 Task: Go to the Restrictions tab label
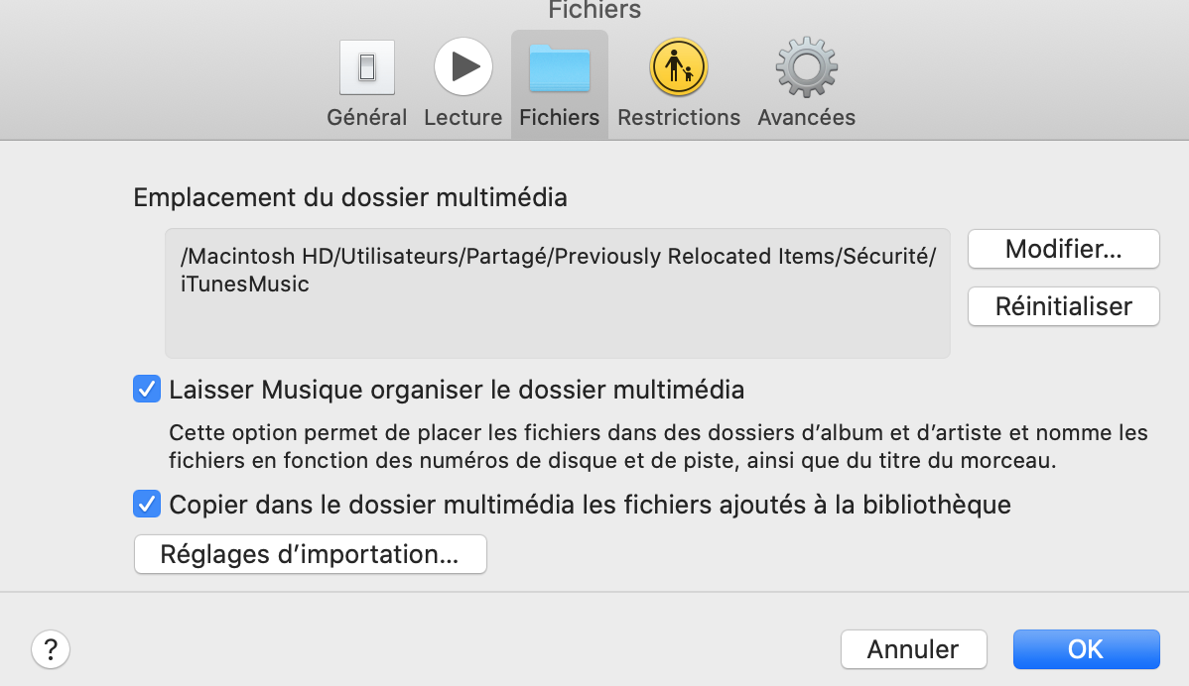click(679, 117)
